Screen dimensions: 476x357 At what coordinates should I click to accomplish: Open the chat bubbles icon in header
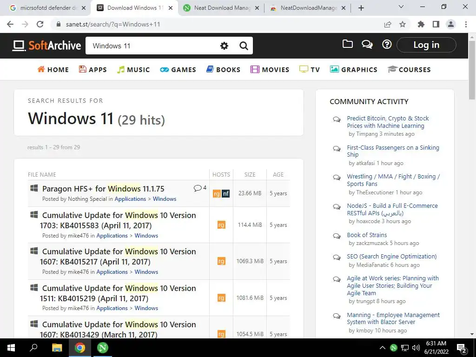(367, 45)
